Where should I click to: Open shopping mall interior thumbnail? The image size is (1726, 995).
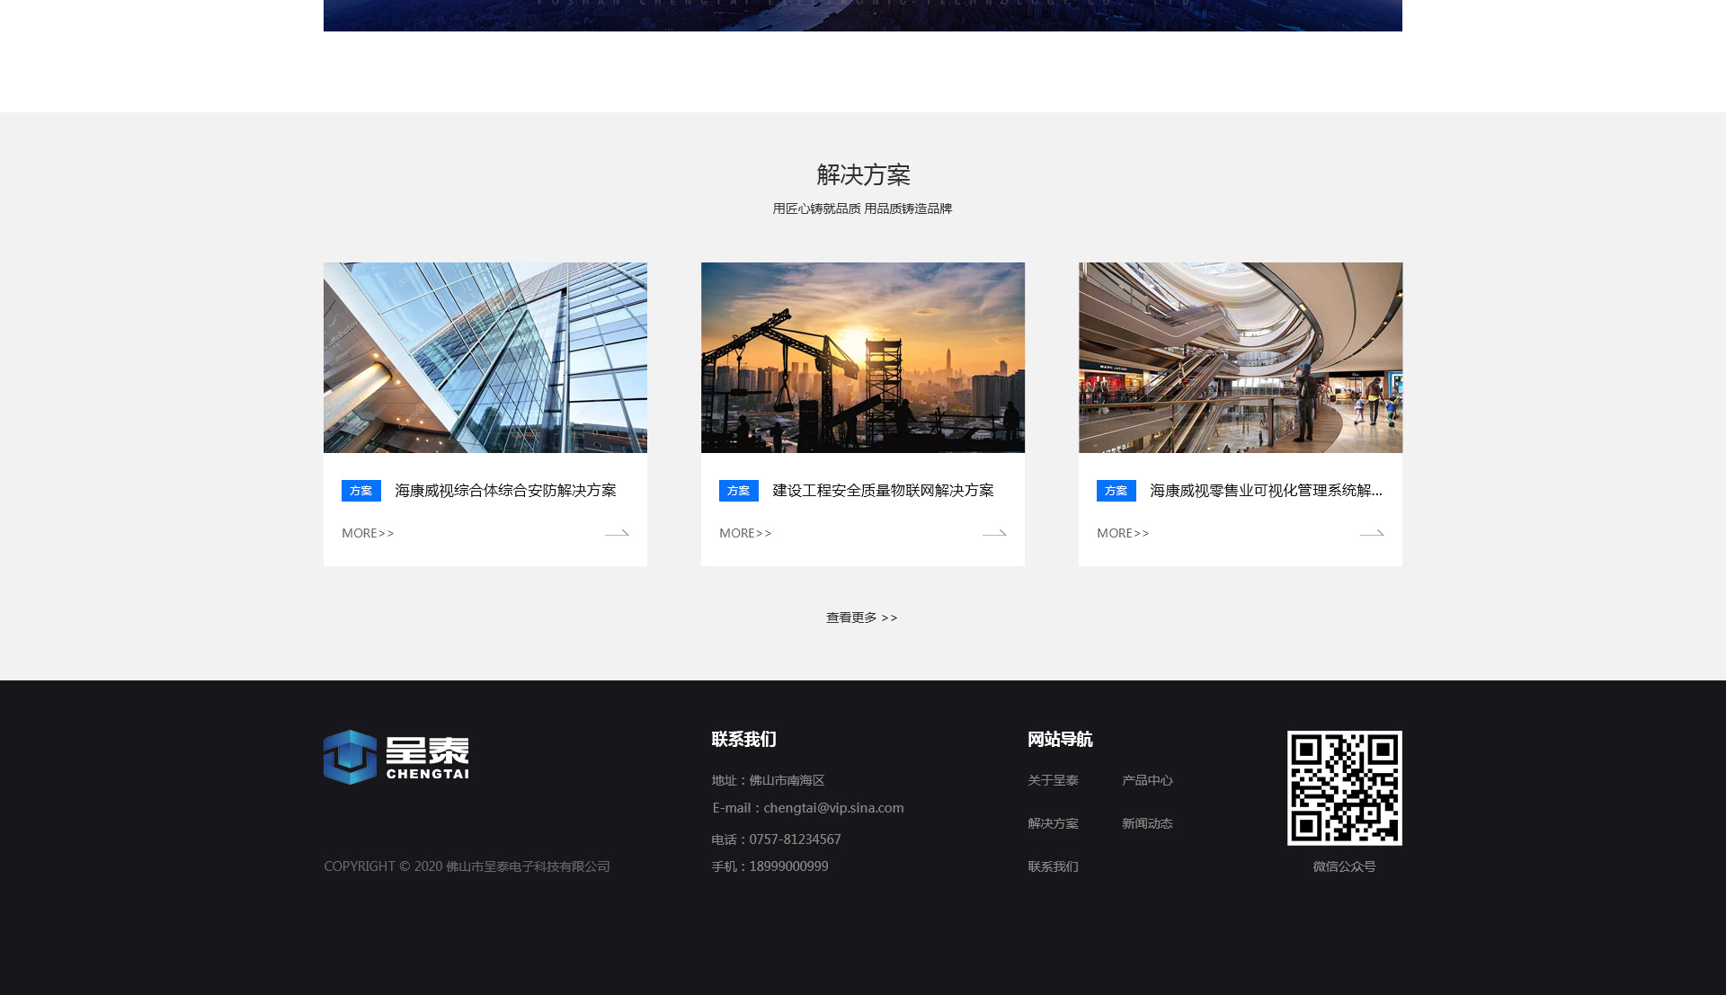point(1241,358)
